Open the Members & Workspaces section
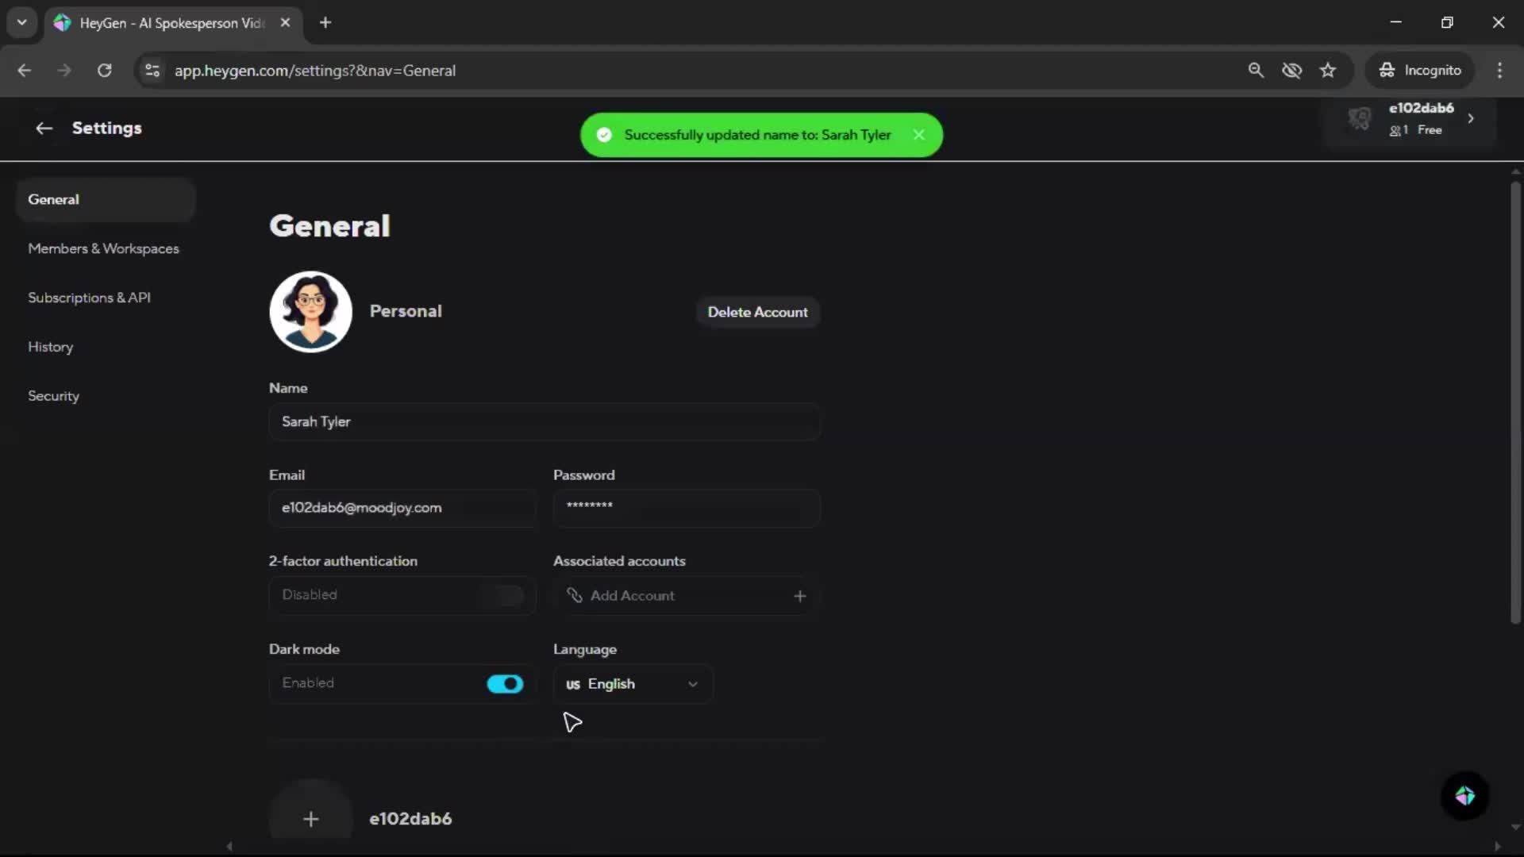 click(103, 248)
